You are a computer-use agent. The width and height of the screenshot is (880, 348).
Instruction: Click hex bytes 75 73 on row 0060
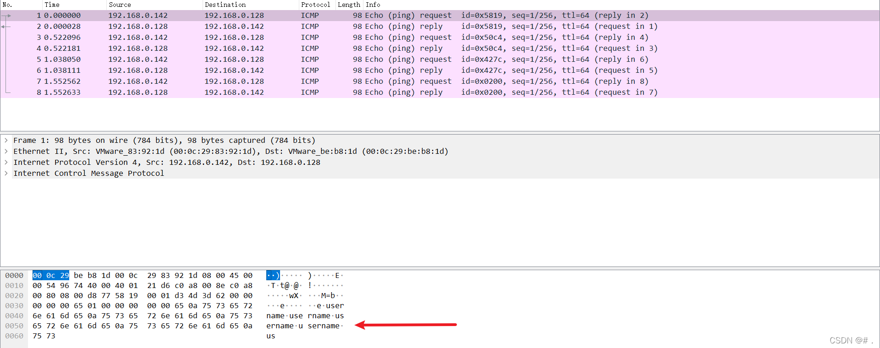(x=44, y=336)
